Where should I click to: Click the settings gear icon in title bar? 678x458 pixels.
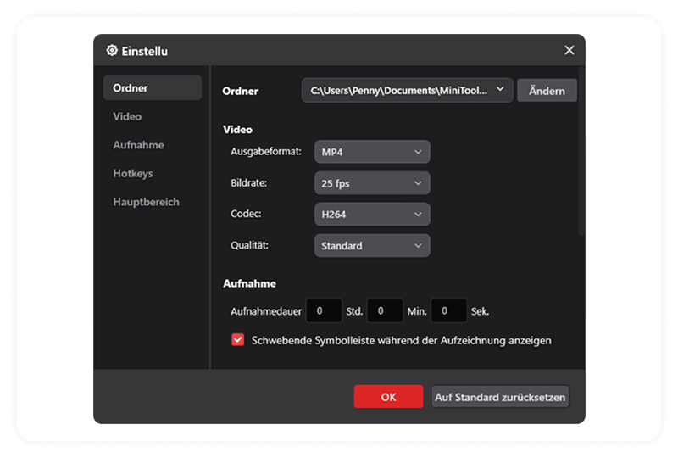[112, 51]
